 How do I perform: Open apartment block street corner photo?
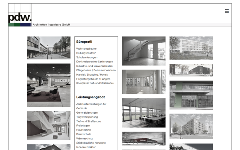191,126
